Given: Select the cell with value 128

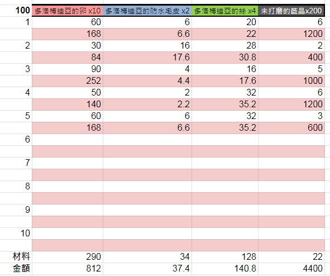Looking at the screenshot, I should tap(225, 256).
